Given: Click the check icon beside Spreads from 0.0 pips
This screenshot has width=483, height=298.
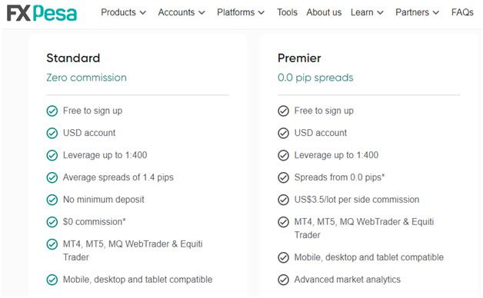Looking at the screenshot, I should coord(283,177).
